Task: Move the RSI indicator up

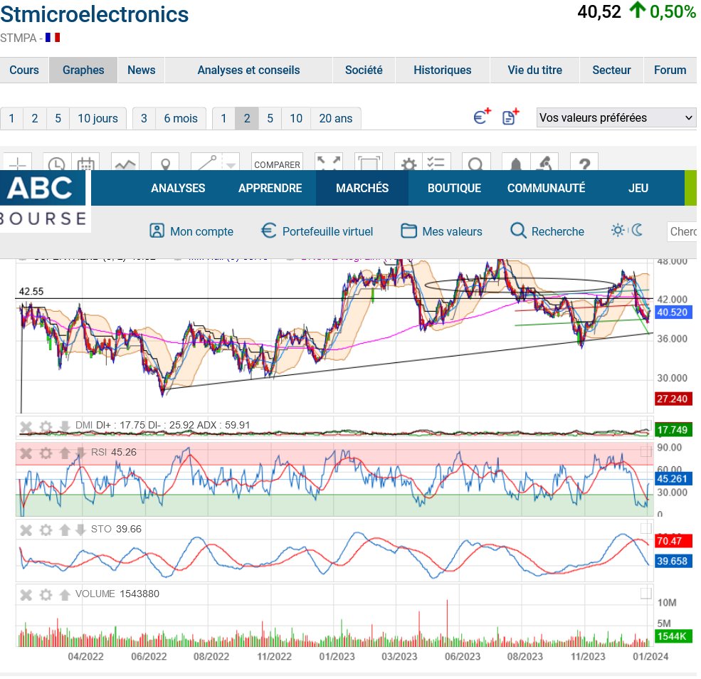Action: (x=65, y=453)
